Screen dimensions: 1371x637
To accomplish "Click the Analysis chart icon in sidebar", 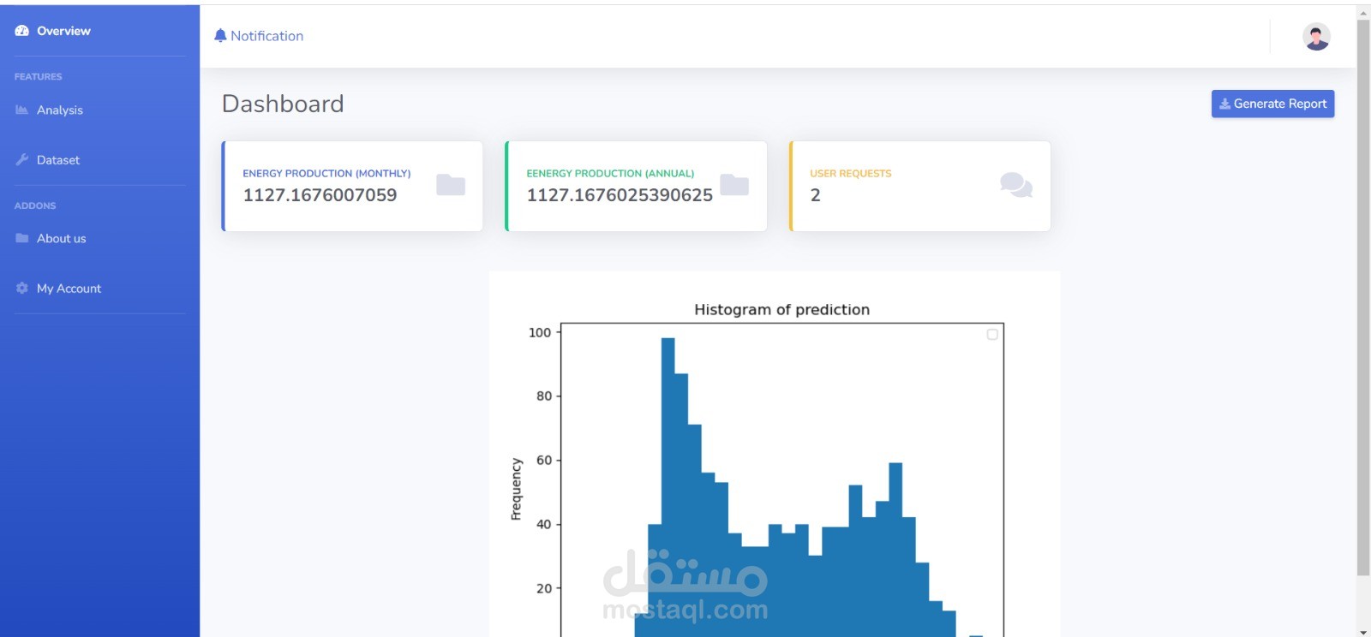I will click(22, 110).
